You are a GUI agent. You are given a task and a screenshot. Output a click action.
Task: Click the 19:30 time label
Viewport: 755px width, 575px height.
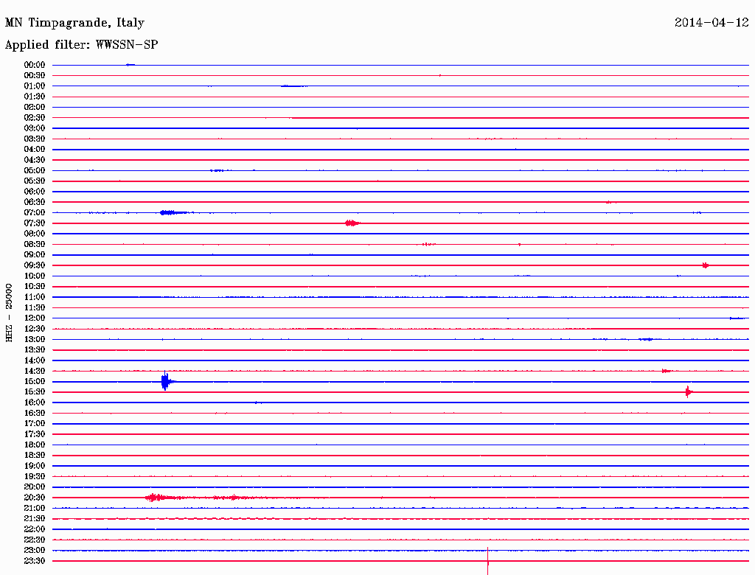point(35,476)
